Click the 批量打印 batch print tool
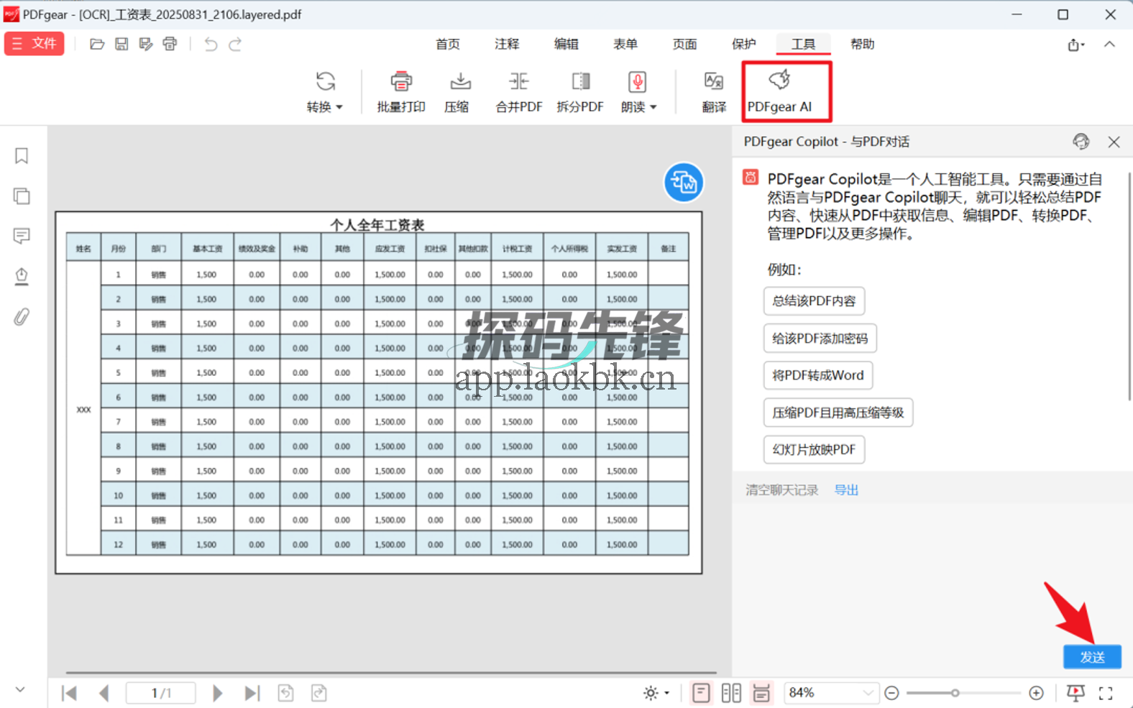1133x708 pixels. [x=401, y=92]
